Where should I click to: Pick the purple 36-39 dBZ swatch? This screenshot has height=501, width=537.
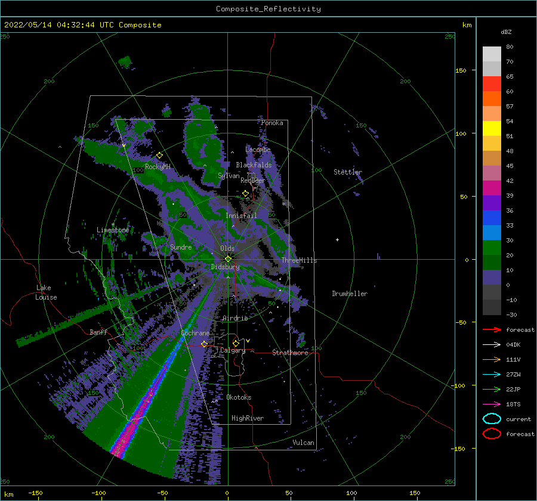tap(492, 203)
